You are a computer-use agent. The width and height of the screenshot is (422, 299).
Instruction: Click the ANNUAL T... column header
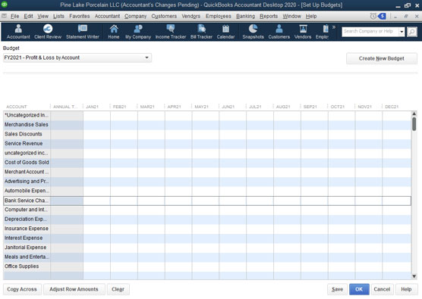(x=65, y=107)
